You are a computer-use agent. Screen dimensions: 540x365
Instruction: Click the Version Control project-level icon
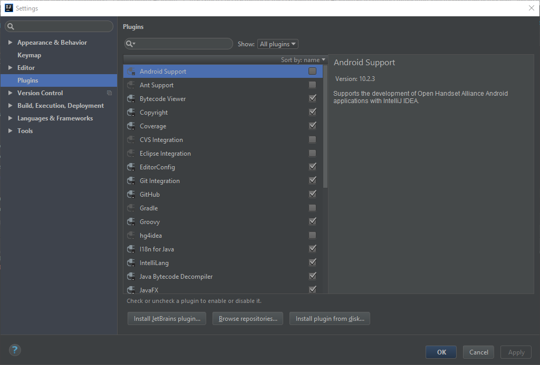pos(110,93)
